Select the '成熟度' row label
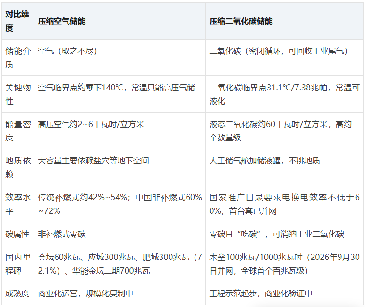 pyautogui.click(x=18, y=293)
